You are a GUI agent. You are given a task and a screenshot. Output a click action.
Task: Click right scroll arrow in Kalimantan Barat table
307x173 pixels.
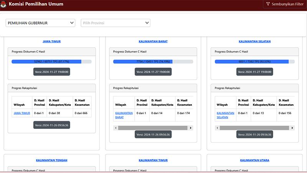[x=191, y=128]
